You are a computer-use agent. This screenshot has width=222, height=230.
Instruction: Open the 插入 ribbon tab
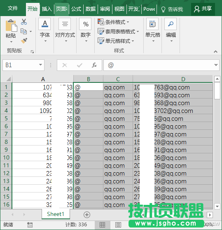[47, 9]
